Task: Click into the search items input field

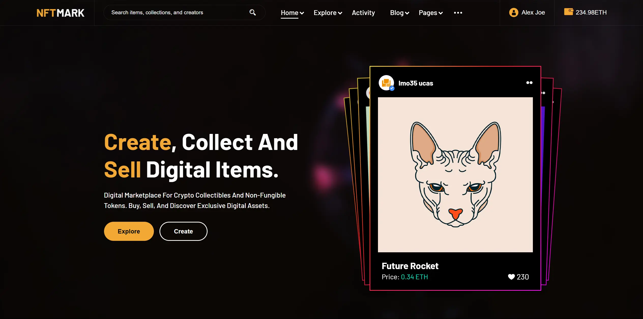Action: (178, 12)
